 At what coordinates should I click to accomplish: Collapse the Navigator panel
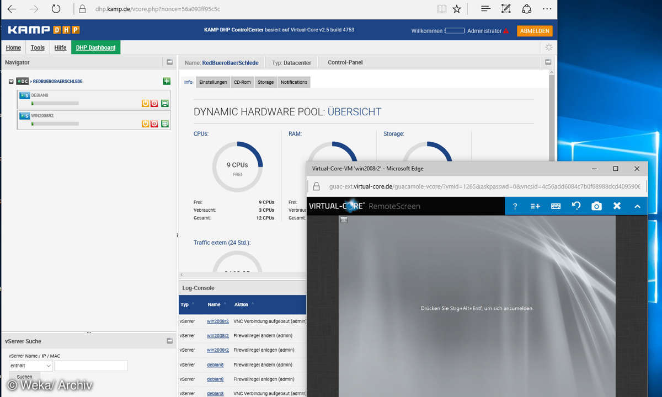pyautogui.click(x=170, y=62)
